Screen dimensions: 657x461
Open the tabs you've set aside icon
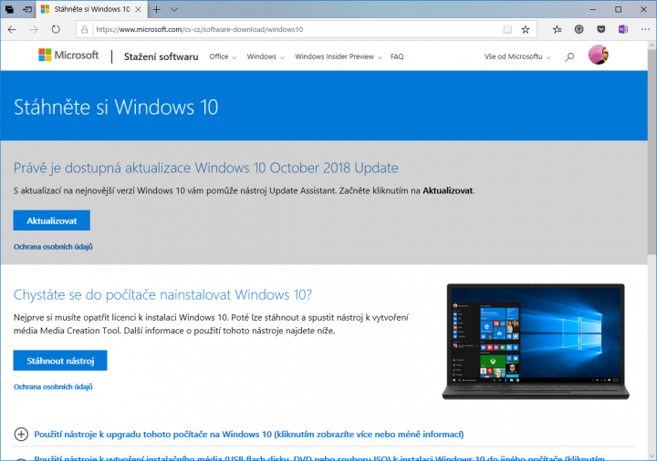point(9,9)
